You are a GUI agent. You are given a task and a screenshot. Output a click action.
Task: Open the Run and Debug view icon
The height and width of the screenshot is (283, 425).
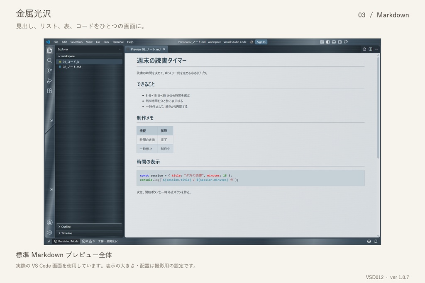pos(50,81)
